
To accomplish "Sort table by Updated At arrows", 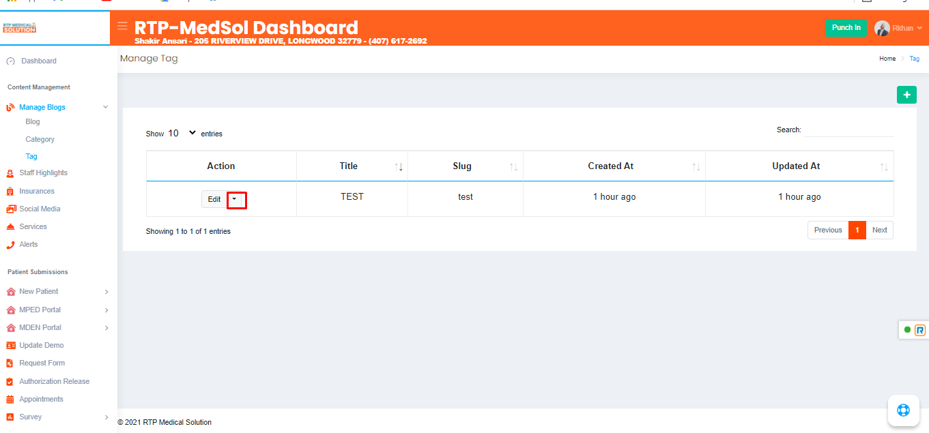I will coord(884,167).
